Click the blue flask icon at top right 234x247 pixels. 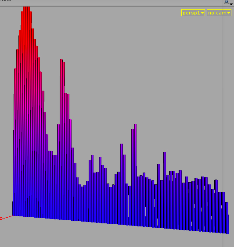[227, 2]
